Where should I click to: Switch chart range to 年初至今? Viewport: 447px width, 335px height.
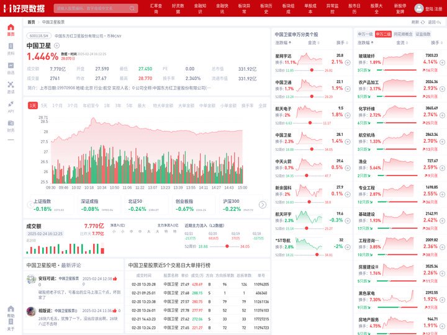tap(91, 105)
